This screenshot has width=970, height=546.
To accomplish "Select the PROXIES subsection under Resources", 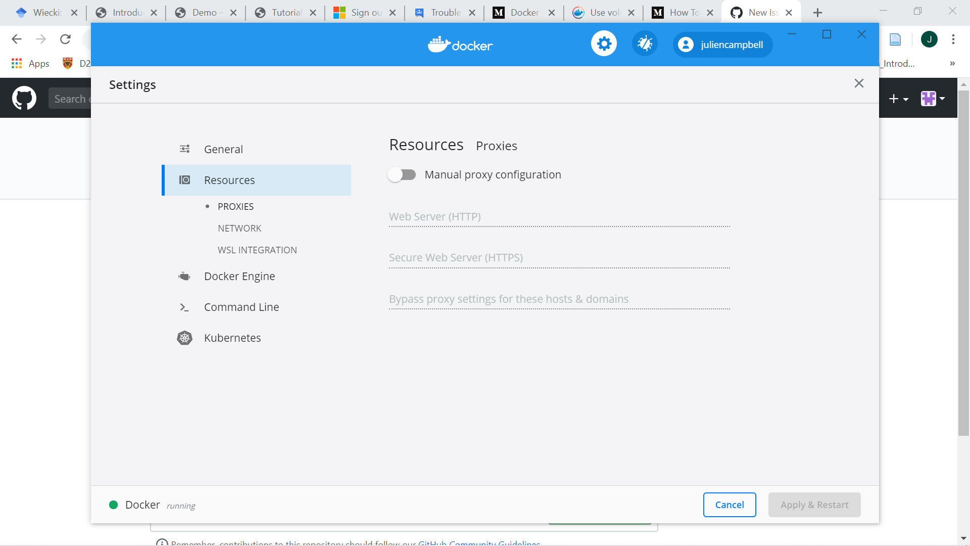I will click(x=236, y=206).
